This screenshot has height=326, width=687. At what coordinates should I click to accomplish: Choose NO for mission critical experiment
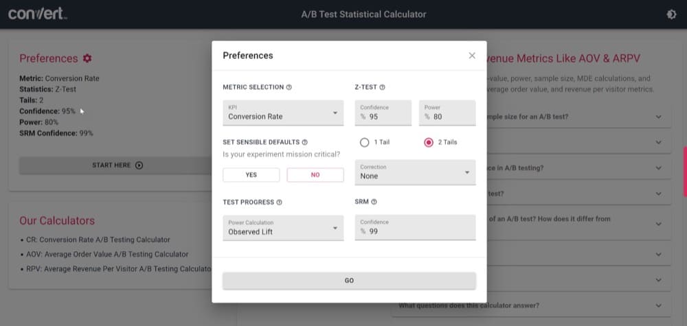315,175
